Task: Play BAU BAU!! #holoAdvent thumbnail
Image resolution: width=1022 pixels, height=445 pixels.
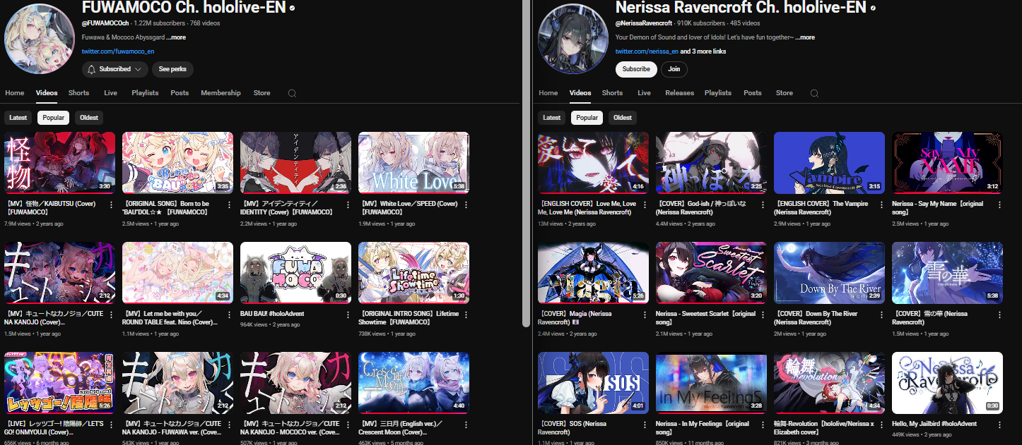Action: pos(295,273)
